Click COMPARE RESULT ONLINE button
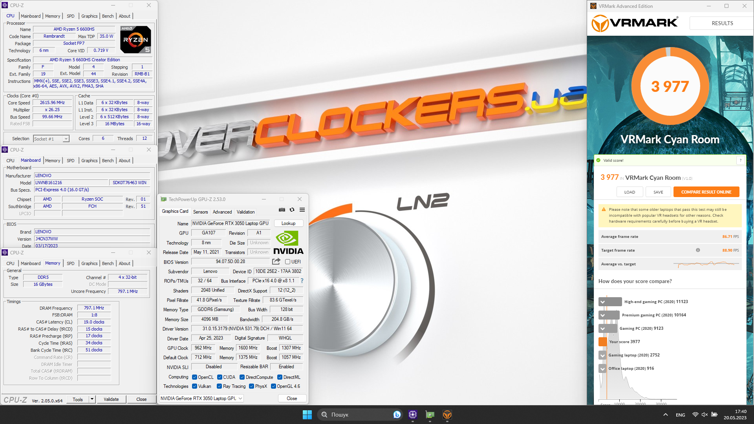 (706, 192)
